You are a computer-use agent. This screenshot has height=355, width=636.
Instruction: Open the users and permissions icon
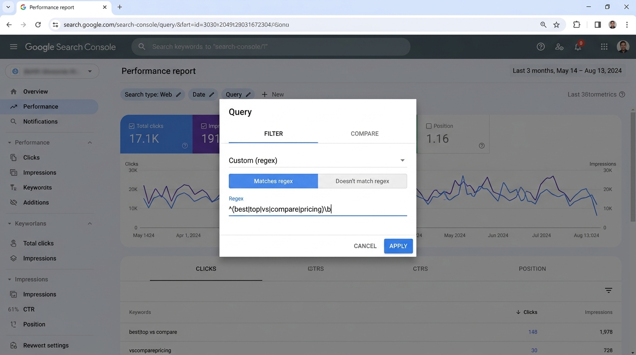tap(559, 47)
